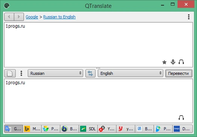
Task: Select the Baidu service tab
Action: (x=144, y=129)
